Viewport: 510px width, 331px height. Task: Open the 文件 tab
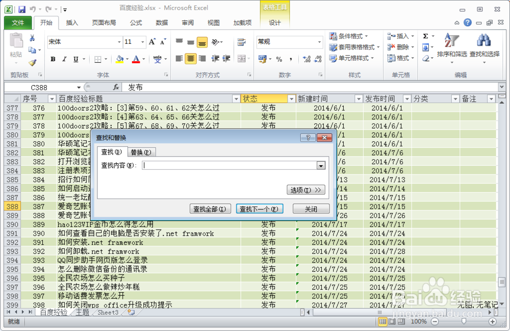point(18,23)
